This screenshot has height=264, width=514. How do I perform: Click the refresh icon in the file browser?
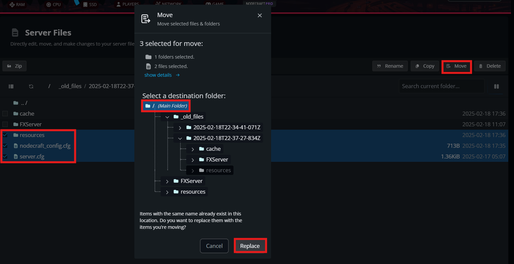31,87
